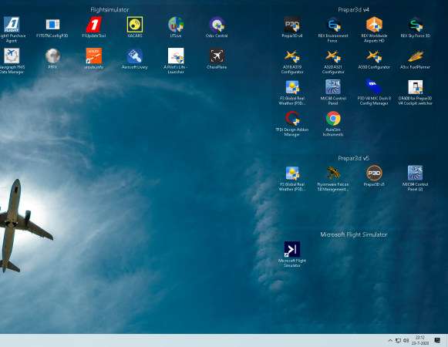Launch the Aerosoft Livery icon
Viewport: 448px width, 347px height.
pos(135,56)
